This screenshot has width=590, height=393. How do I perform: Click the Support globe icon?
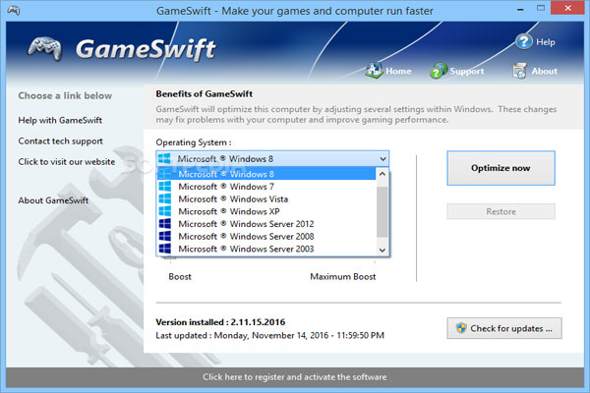(x=439, y=71)
